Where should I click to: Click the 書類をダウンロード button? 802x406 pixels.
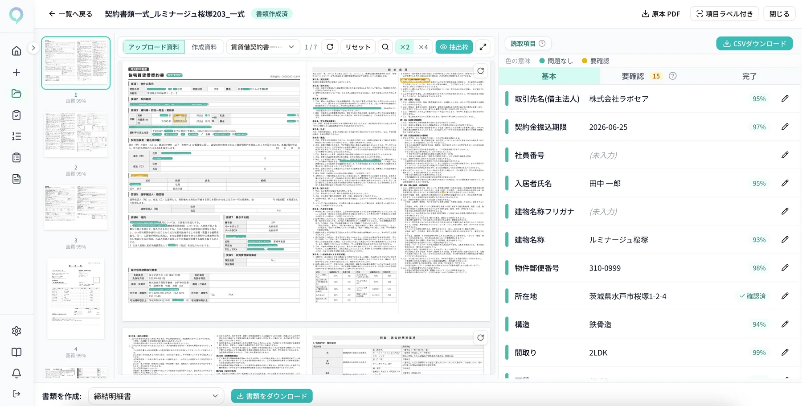272,396
